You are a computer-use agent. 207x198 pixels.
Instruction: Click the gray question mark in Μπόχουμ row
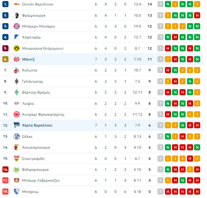pyautogui.click(x=161, y=192)
